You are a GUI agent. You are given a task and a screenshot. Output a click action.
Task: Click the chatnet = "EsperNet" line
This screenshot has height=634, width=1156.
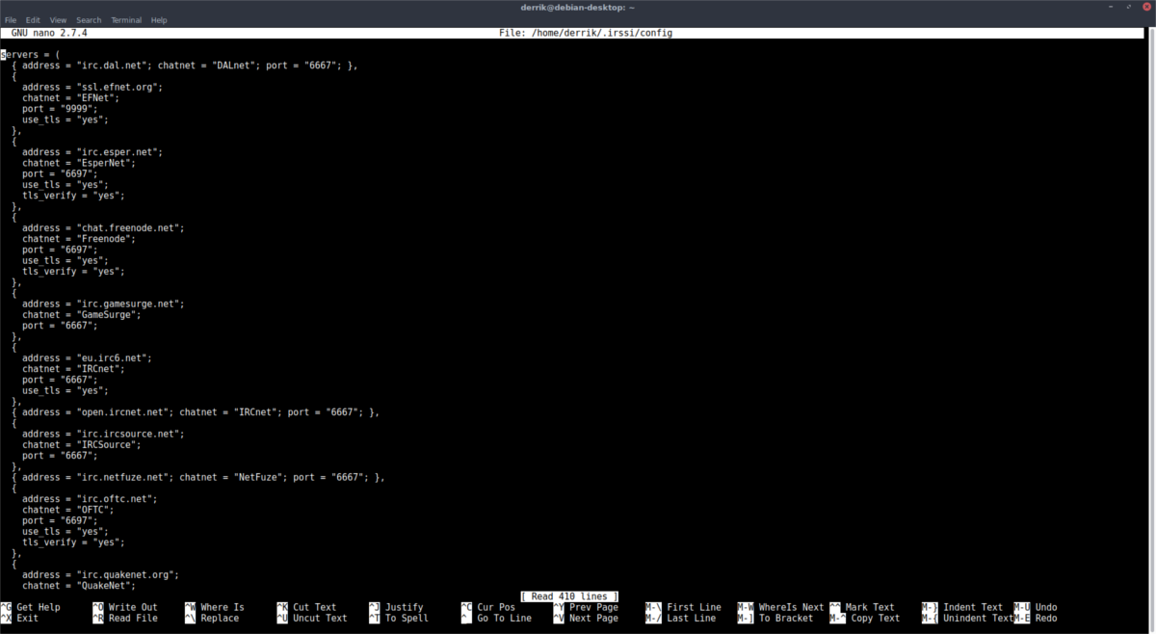(79, 163)
